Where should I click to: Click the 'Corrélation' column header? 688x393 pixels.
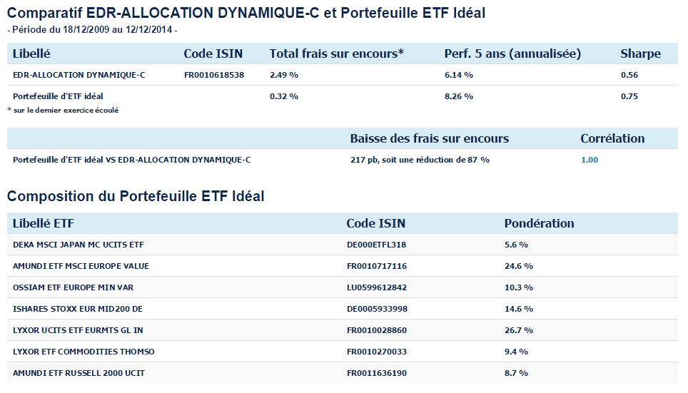[x=612, y=138]
